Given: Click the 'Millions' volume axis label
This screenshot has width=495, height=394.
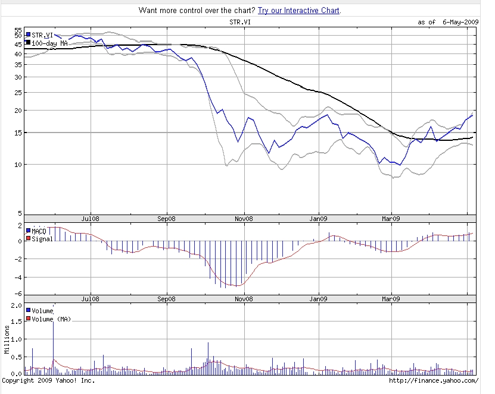Looking at the screenshot, I should (7, 340).
